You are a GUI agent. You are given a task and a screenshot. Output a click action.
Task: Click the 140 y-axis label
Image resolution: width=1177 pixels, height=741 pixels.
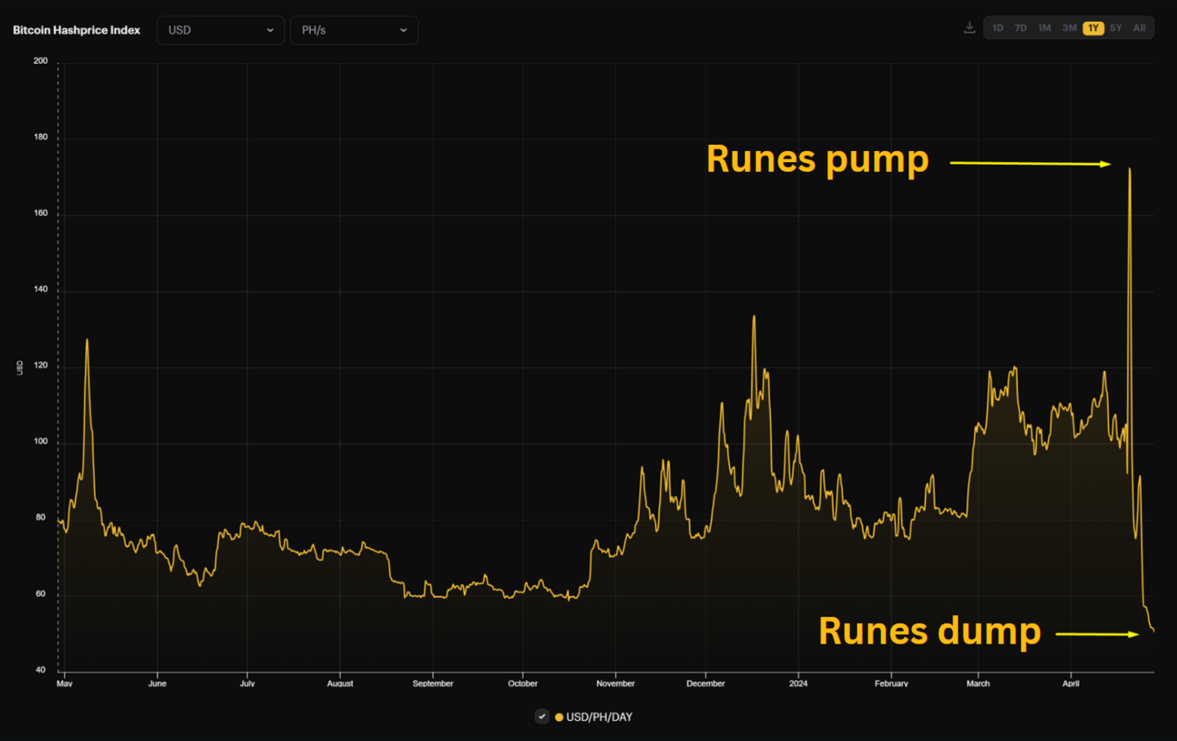[40, 290]
